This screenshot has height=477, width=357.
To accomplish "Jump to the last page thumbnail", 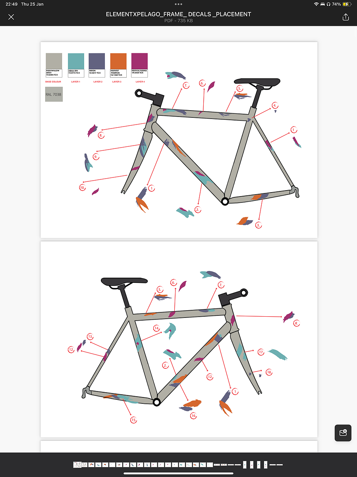I will coord(280,465).
